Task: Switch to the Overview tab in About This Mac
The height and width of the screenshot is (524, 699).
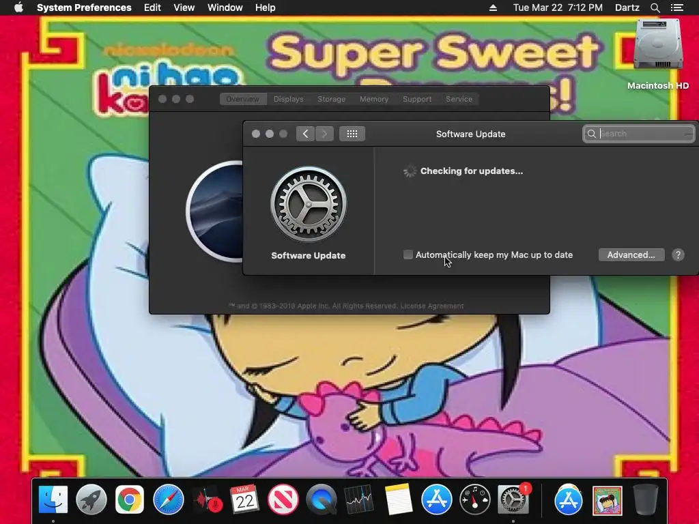Action: pos(242,99)
